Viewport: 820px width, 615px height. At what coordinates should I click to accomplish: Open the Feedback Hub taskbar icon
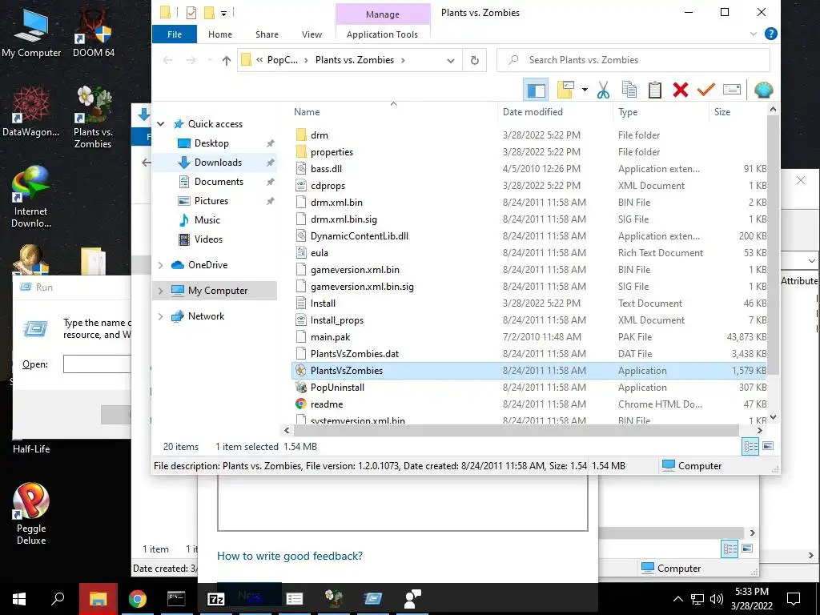[x=412, y=599]
